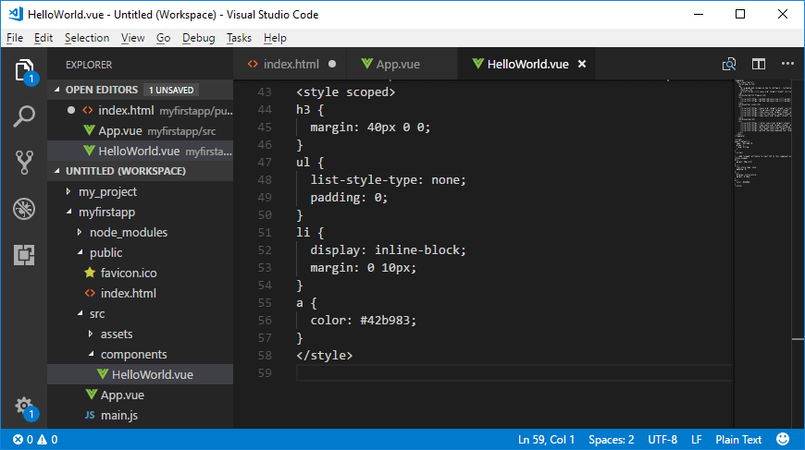Click Spaces: 2 indentation setting

[x=611, y=439]
